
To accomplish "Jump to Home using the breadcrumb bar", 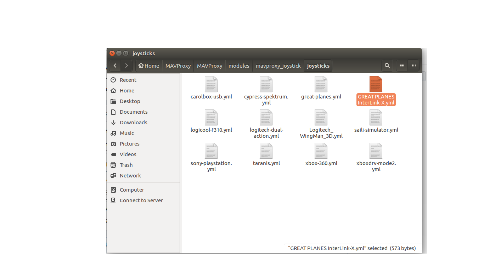I will [148, 66].
